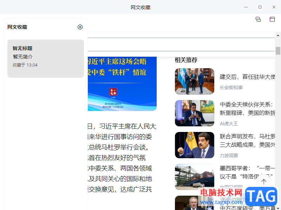Maximize the 网文收藏 window

coord(260,7)
